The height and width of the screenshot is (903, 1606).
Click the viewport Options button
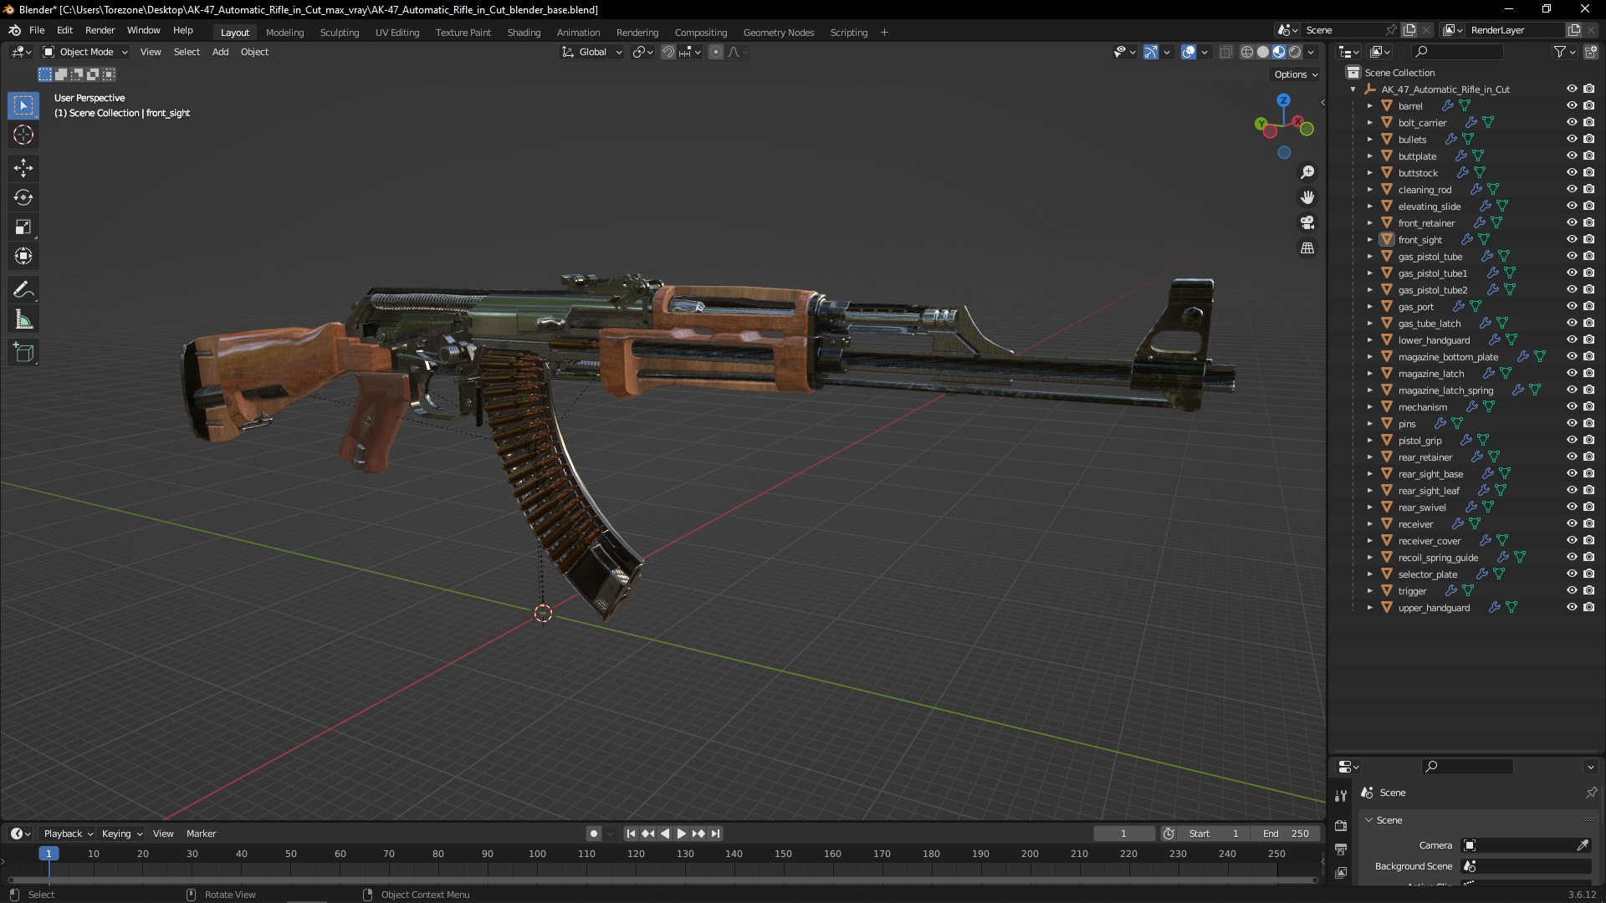[1296, 74]
